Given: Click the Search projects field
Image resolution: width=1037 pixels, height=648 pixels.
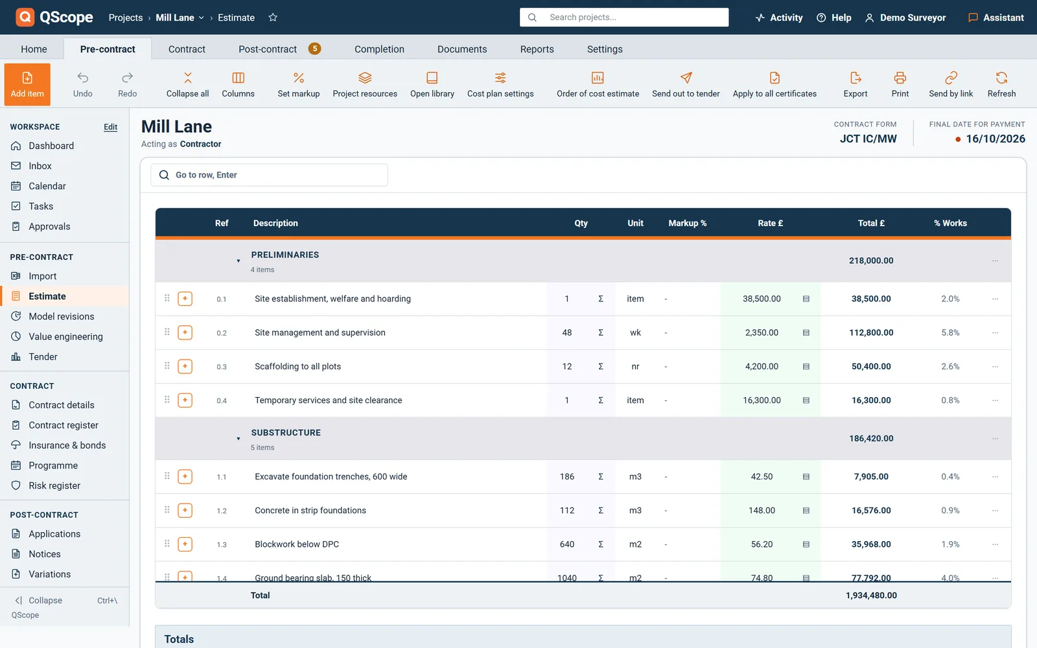Looking at the screenshot, I should (x=624, y=17).
